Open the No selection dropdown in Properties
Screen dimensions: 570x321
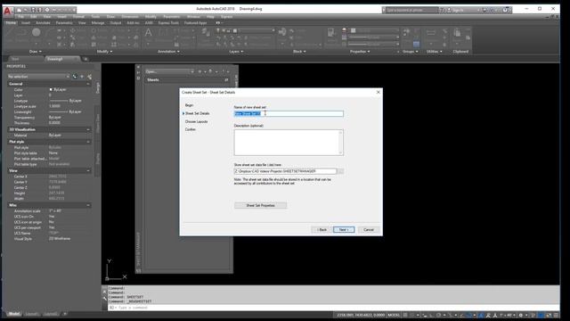tap(38, 77)
